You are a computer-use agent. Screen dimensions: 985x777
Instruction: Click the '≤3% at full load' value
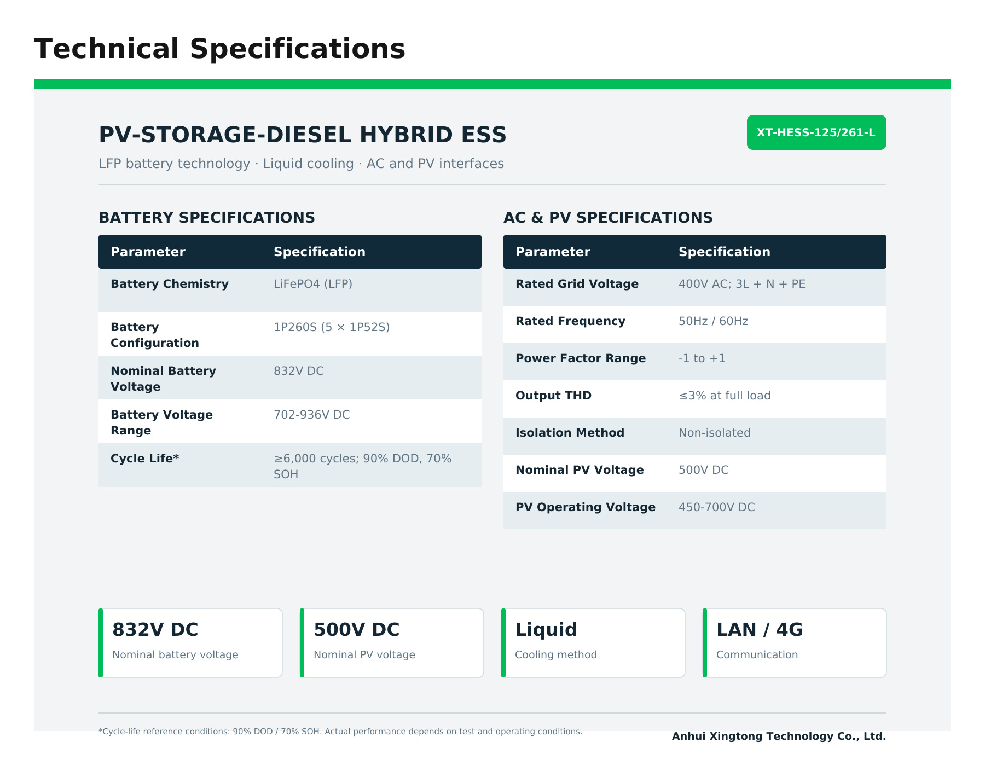[725, 396]
